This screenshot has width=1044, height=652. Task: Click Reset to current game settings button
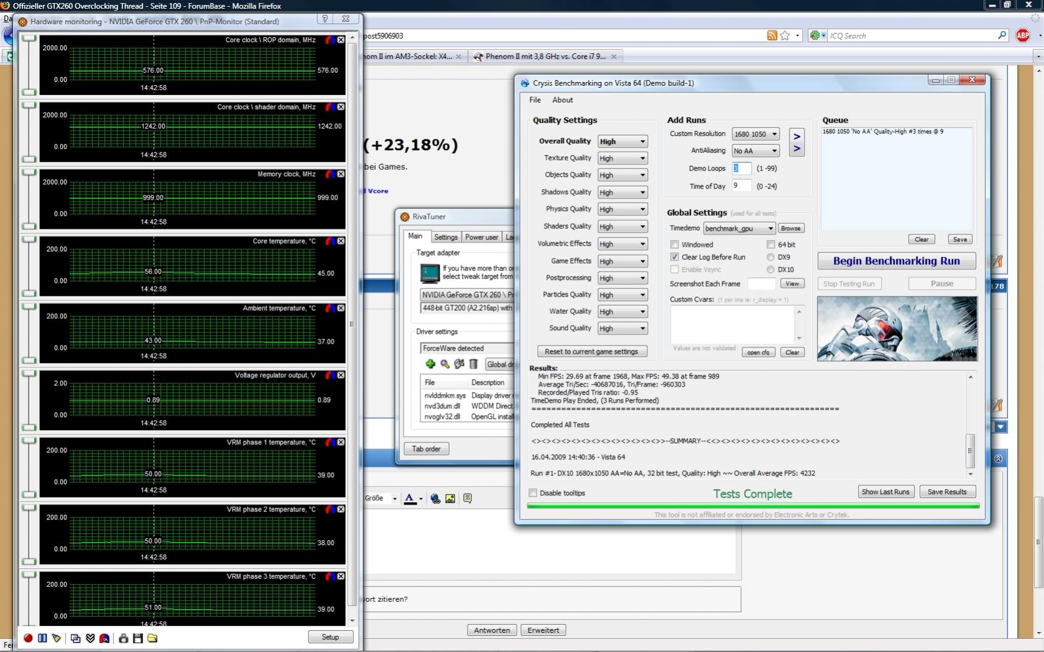click(591, 352)
